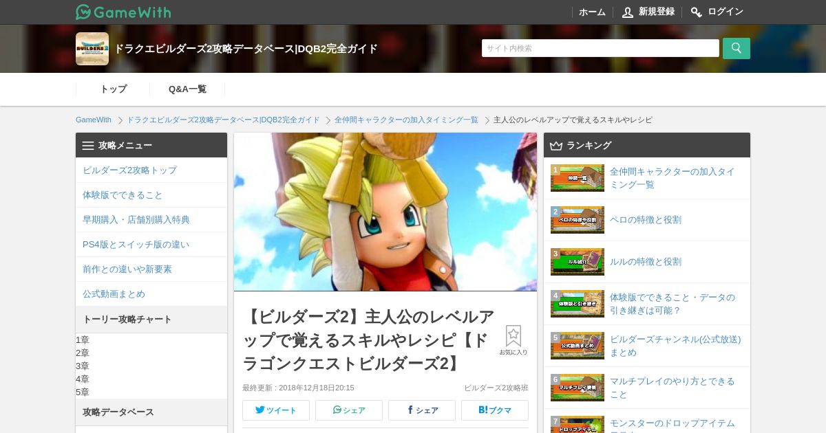Open PS4版とスイッチ版の違い sidebar item

pyautogui.click(x=151, y=245)
